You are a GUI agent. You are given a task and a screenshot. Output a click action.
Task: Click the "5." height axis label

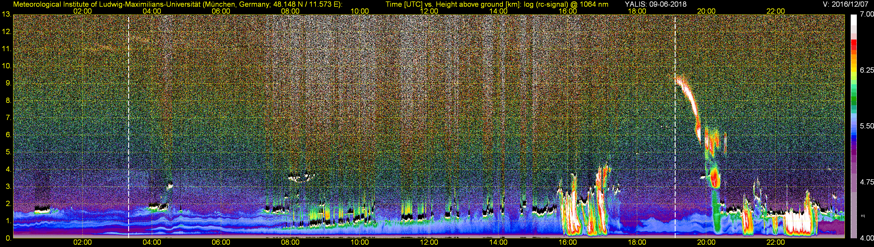click(x=8, y=152)
